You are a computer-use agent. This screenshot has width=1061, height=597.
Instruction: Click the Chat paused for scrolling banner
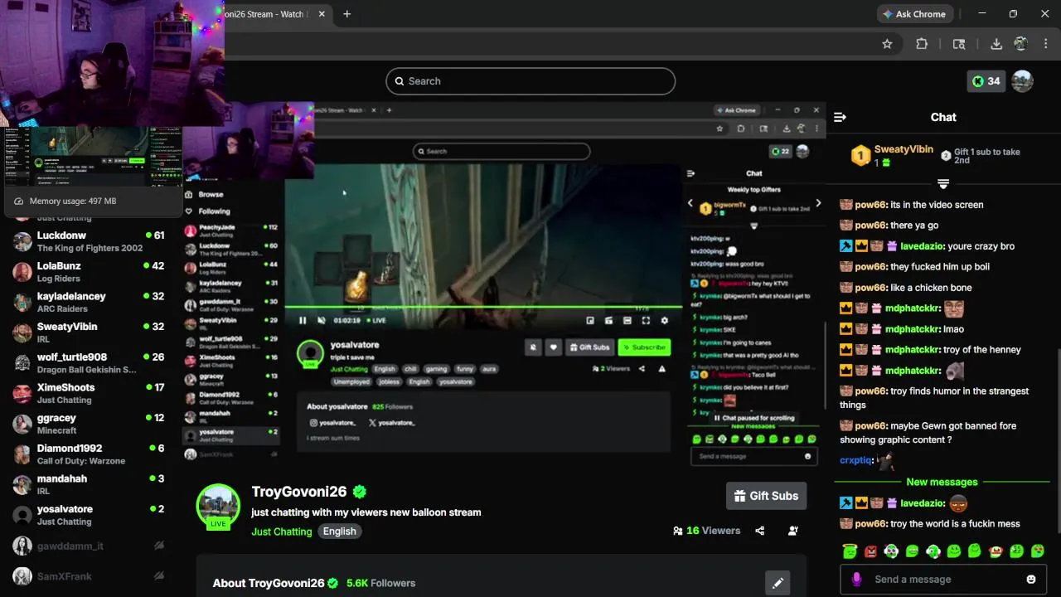click(x=754, y=418)
